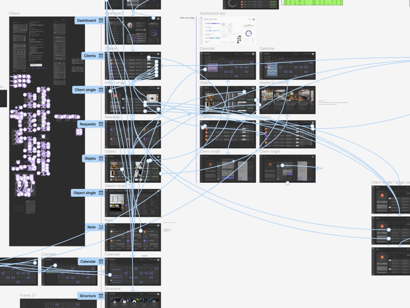The width and height of the screenshot is (410, 308).
Task: Play the Structure flow starting point icon
Action: coord(101,296)
